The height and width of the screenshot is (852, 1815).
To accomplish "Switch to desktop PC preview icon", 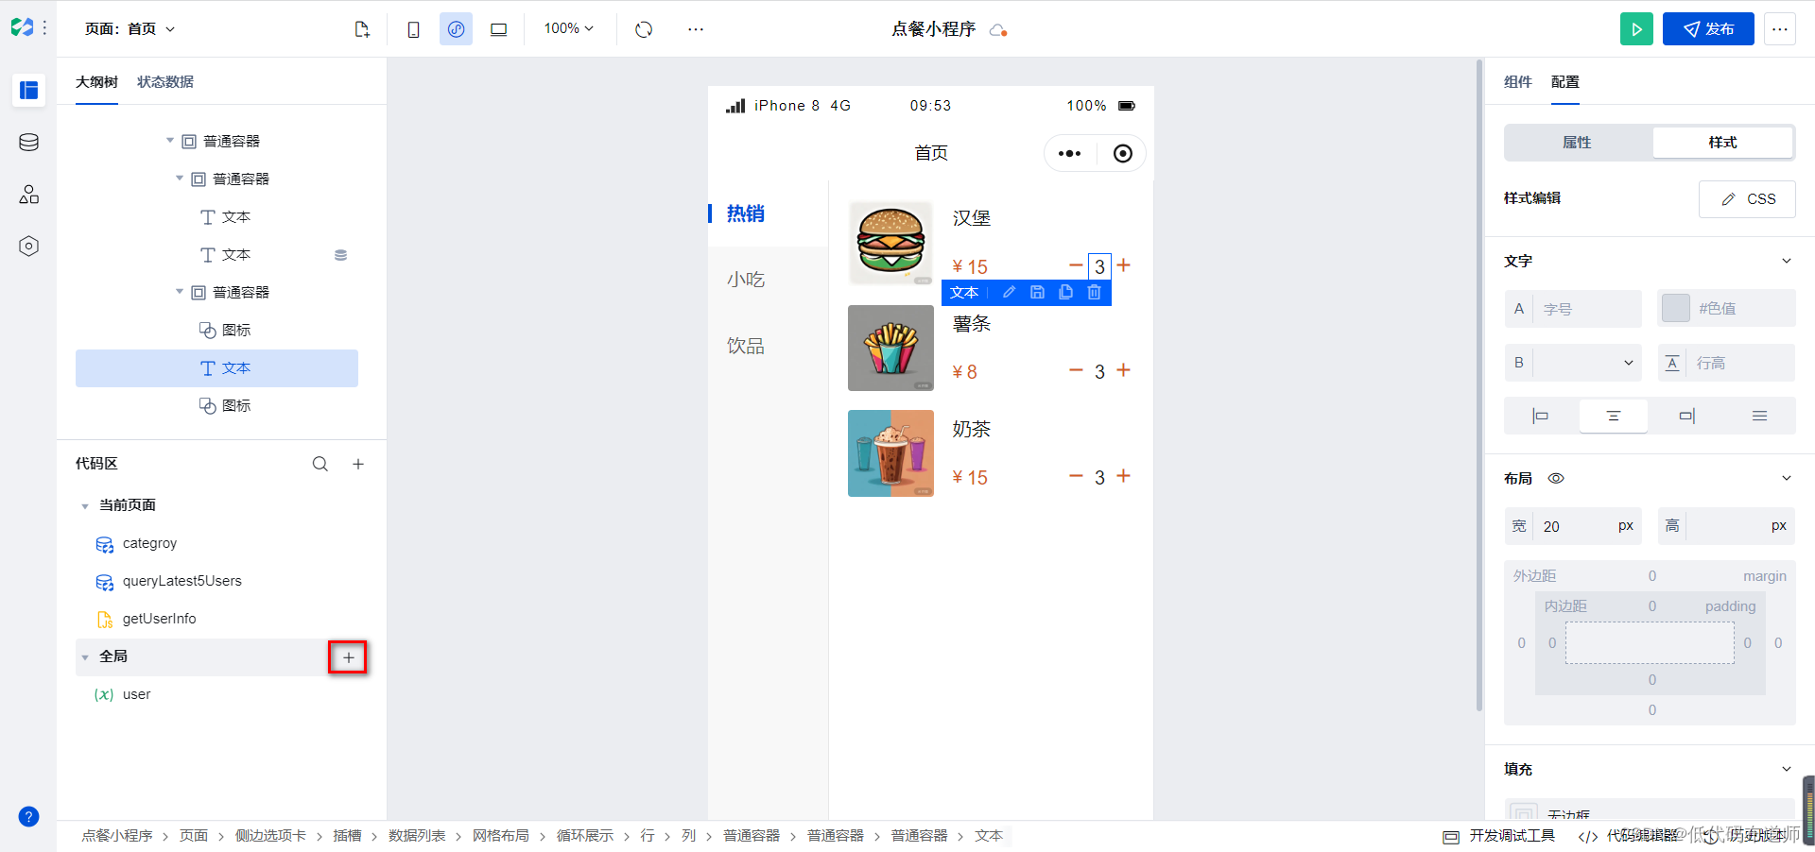I will pyautogui.click(x=498, y=29).
